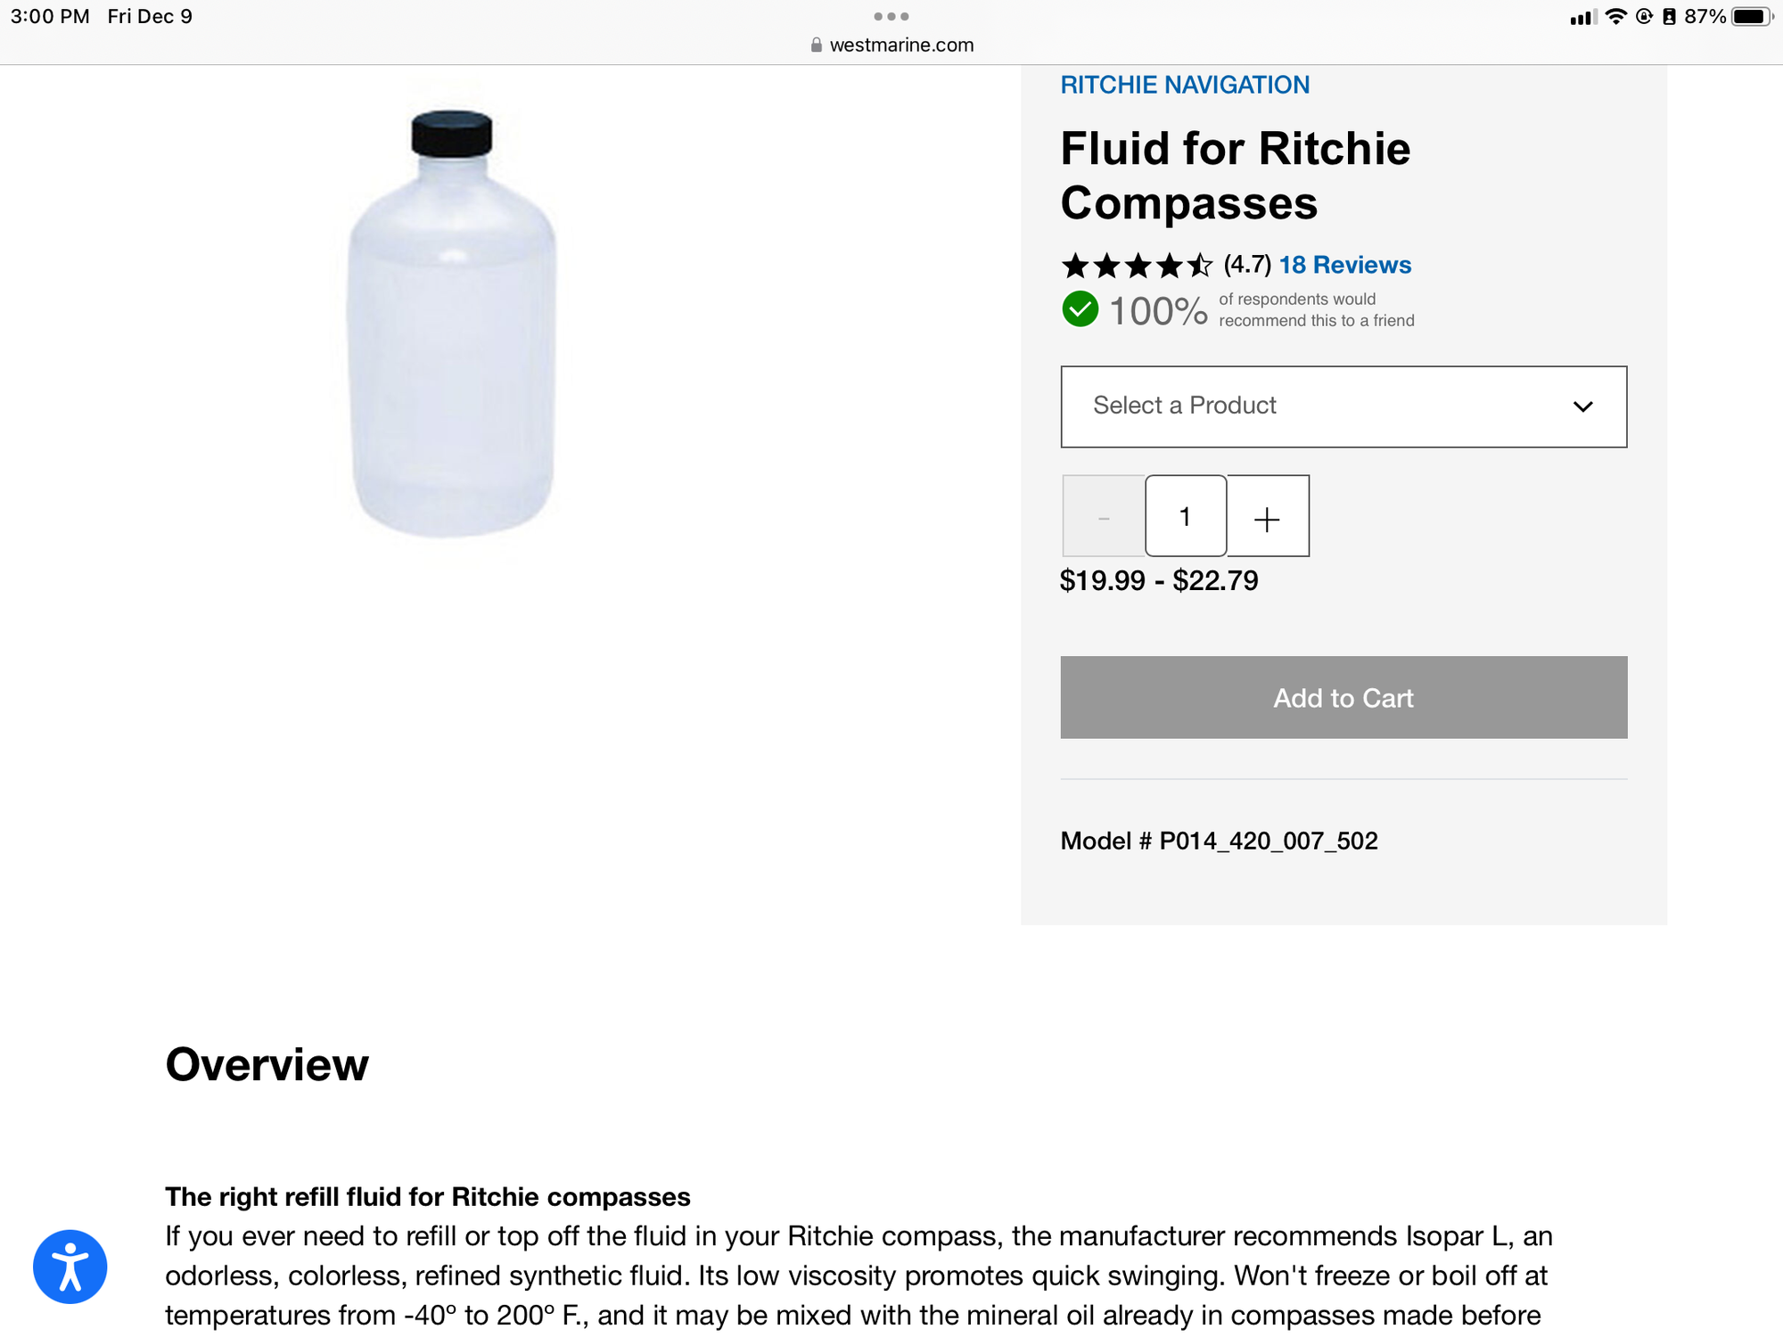
Task: Follow the Ritchie Navigation brand link
Action: point(1184,85)
